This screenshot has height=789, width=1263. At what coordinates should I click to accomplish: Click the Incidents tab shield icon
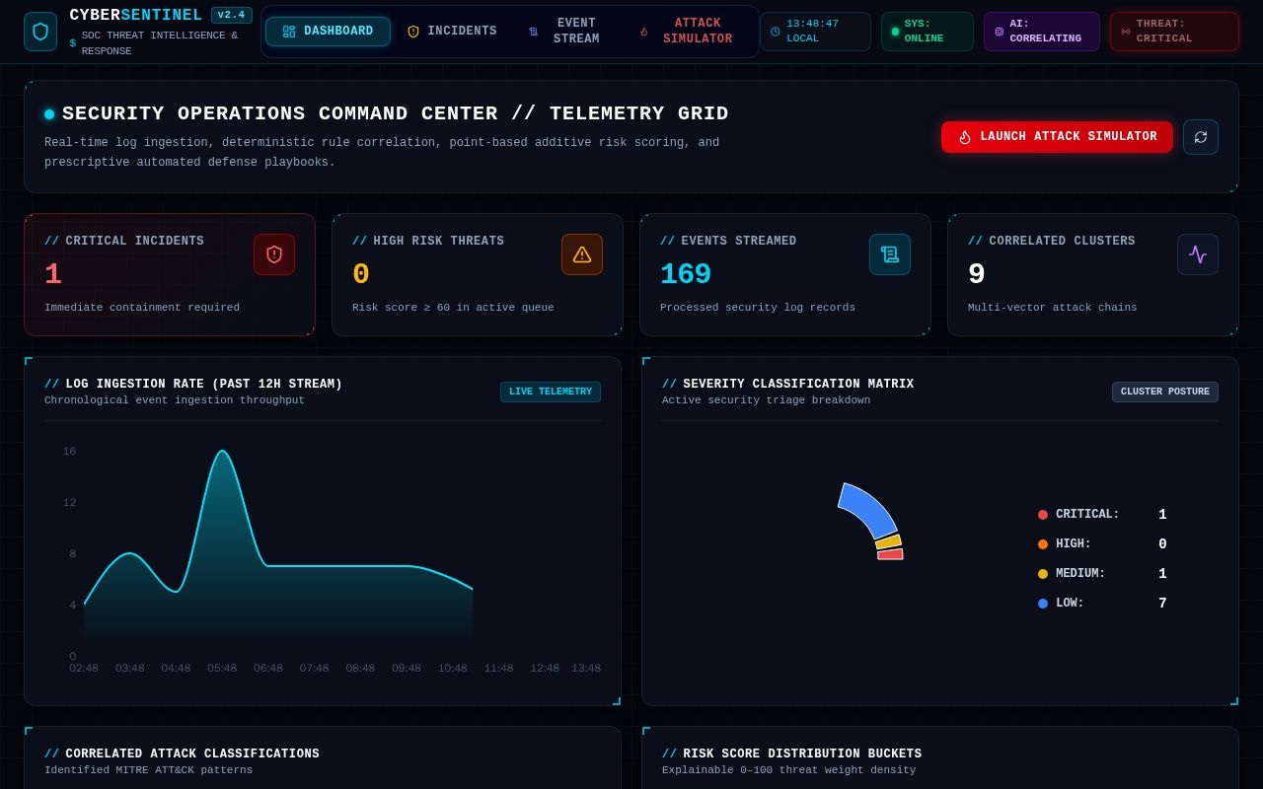pyautogui.click(x=413, y=32)
